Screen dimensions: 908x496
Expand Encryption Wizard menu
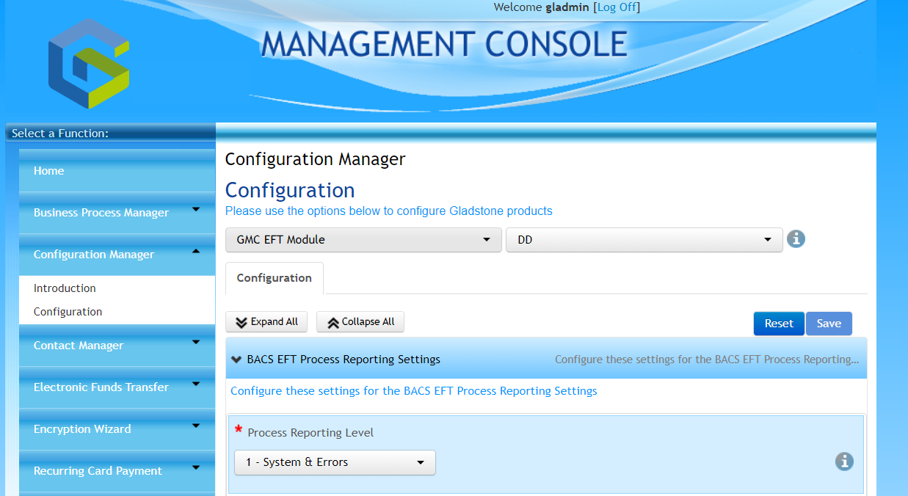pyautogui.click(x=117, y=429)
